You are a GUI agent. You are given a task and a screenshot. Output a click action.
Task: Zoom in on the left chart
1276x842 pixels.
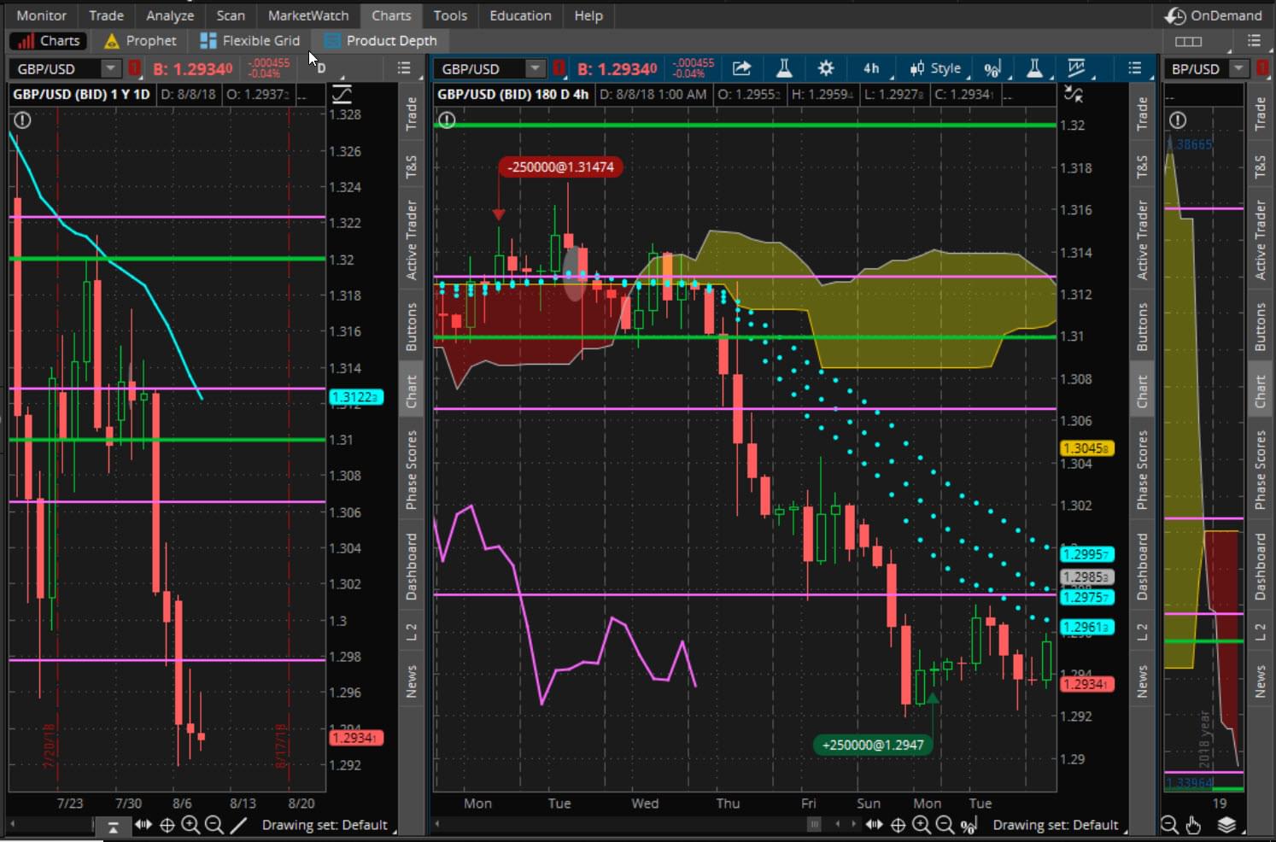[x=190, y=825]
